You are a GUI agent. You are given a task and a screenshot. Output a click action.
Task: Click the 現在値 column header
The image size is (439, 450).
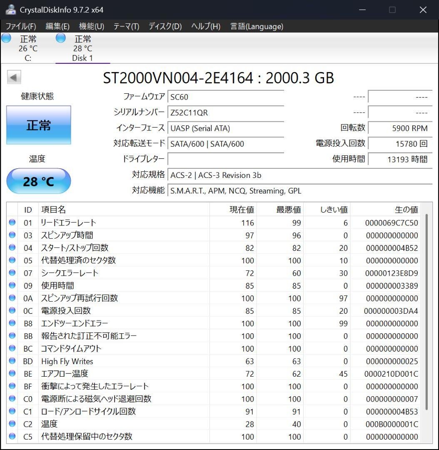(233, 210)
